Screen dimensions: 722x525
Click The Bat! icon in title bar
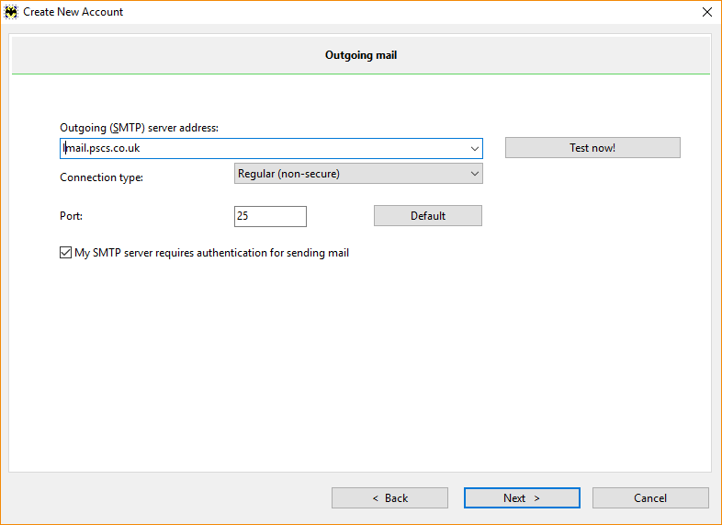(11, 12)
